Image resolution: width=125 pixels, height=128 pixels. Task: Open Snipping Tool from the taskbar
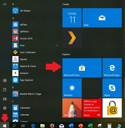[100, 126]
